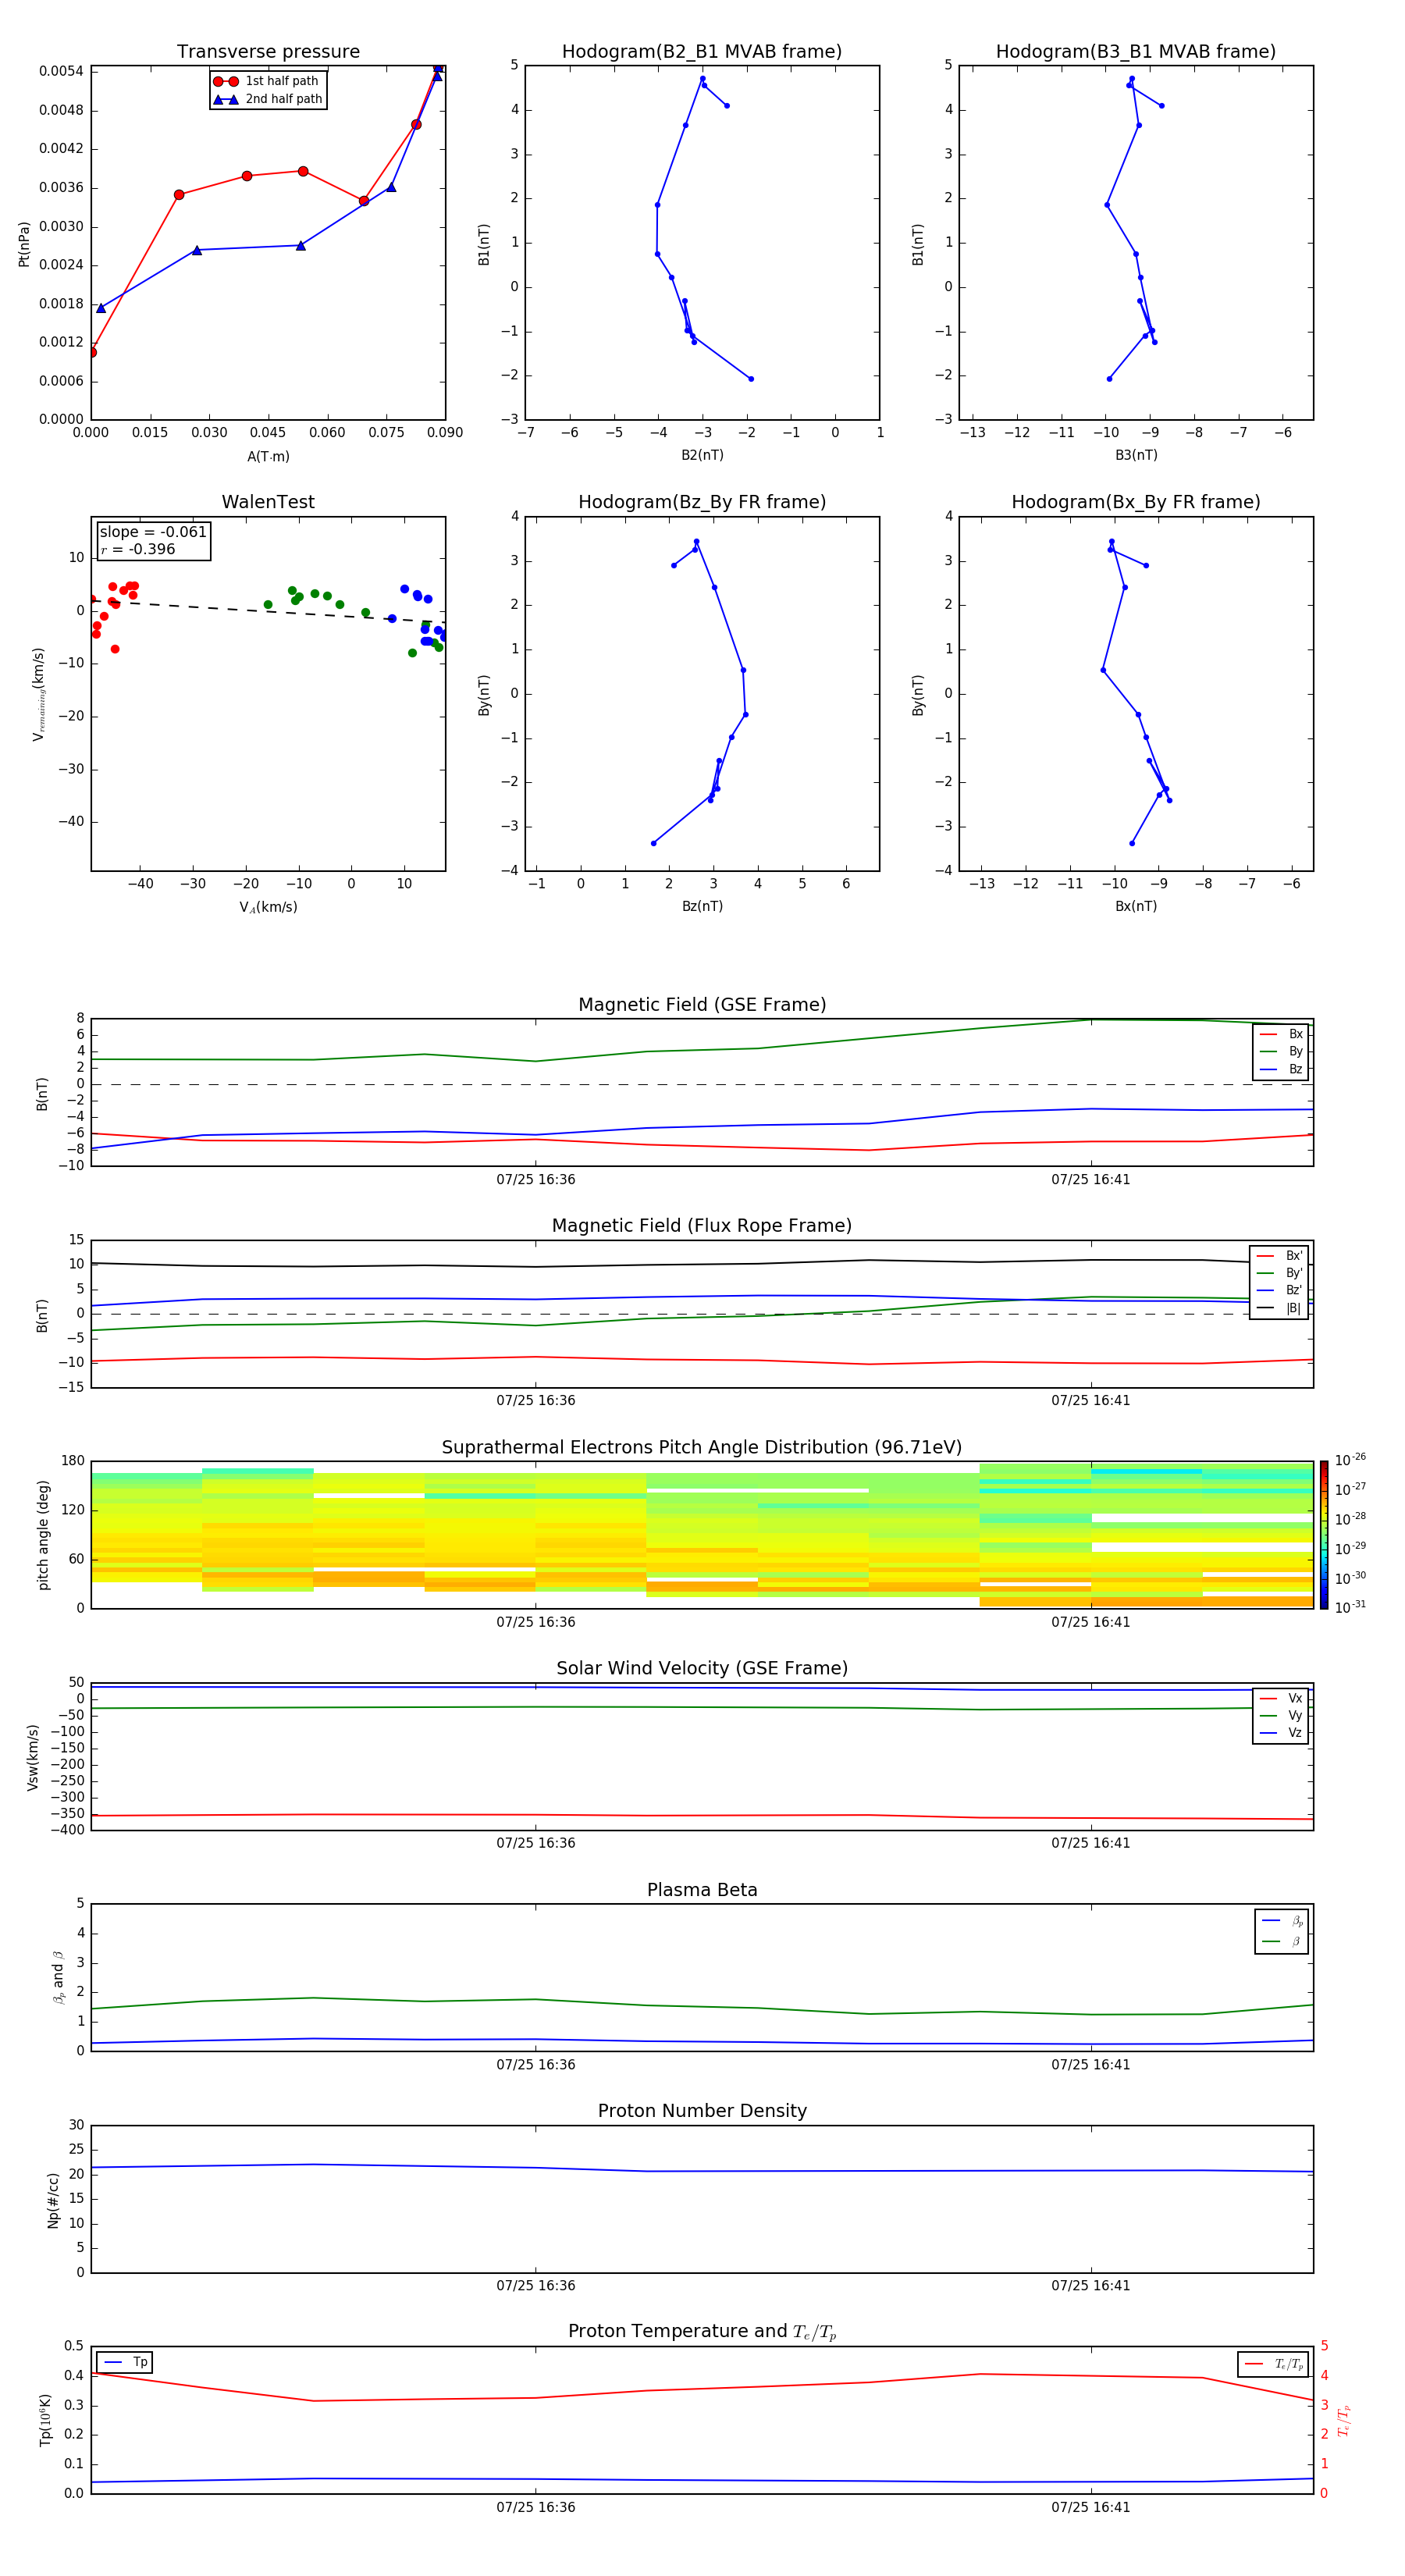Click the 'Bx(nT)' x-axis label

(x=1136, y=906)
